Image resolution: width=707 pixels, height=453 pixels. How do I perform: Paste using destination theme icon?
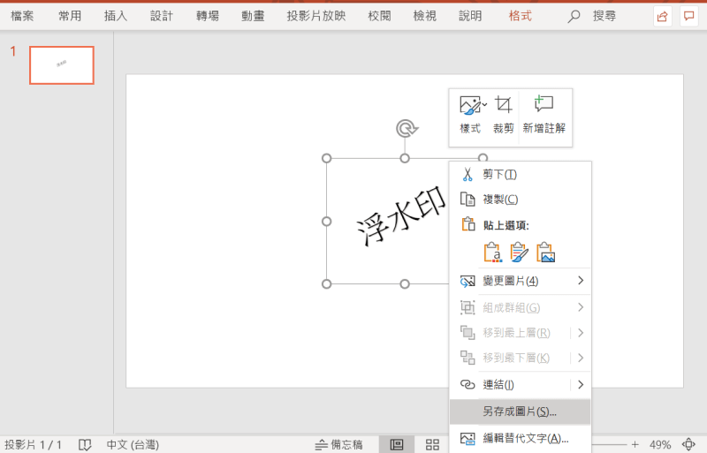tap(493, 252)
